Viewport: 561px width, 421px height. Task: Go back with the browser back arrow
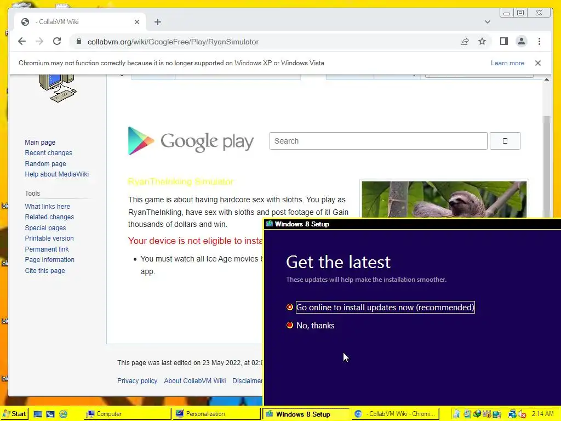(22, 42)
